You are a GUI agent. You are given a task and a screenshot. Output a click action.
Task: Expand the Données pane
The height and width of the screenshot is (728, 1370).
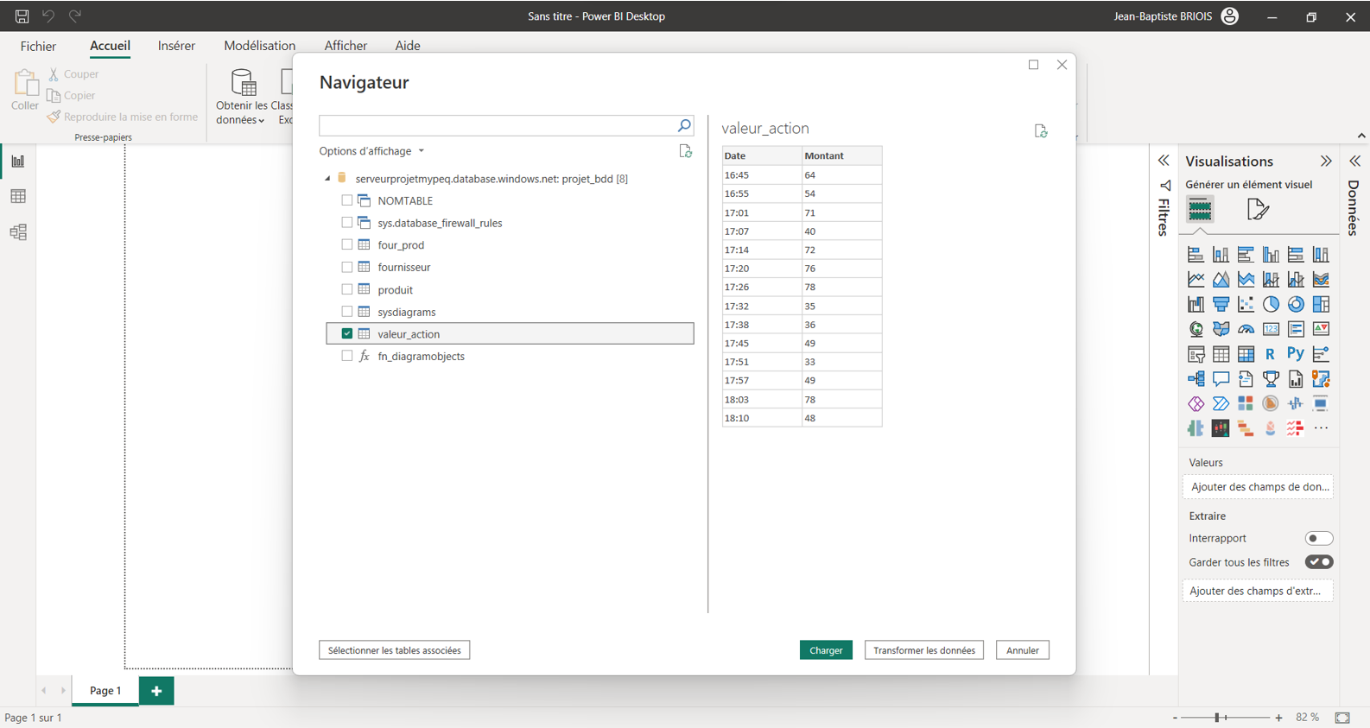(x=1354, y=161)
